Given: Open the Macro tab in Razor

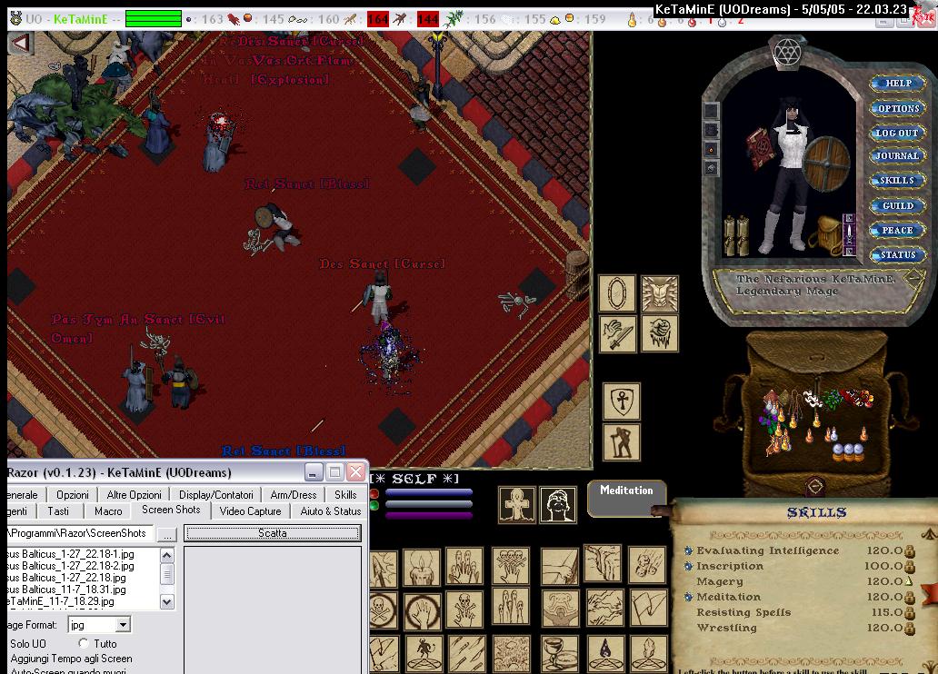Looking at the screenshot, I should click(x=107, y=511).
